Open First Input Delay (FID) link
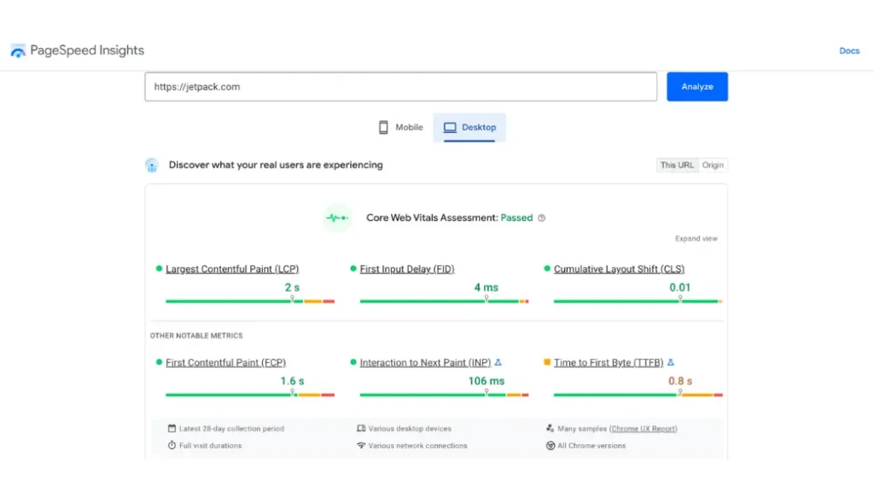This screenshot has width=874, height=491. 407,269
